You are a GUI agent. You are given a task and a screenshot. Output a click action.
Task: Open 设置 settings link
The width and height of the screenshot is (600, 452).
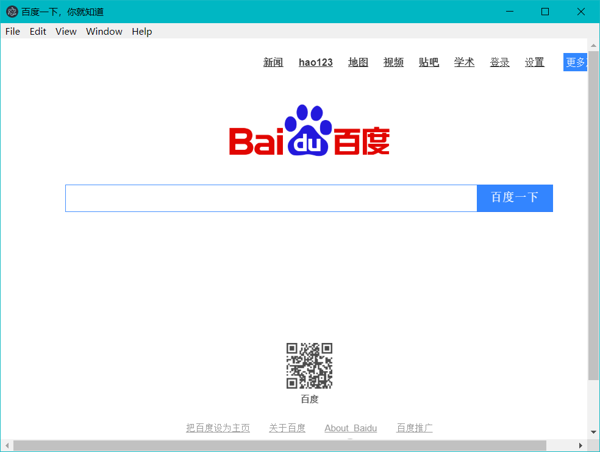pos(534,62)
